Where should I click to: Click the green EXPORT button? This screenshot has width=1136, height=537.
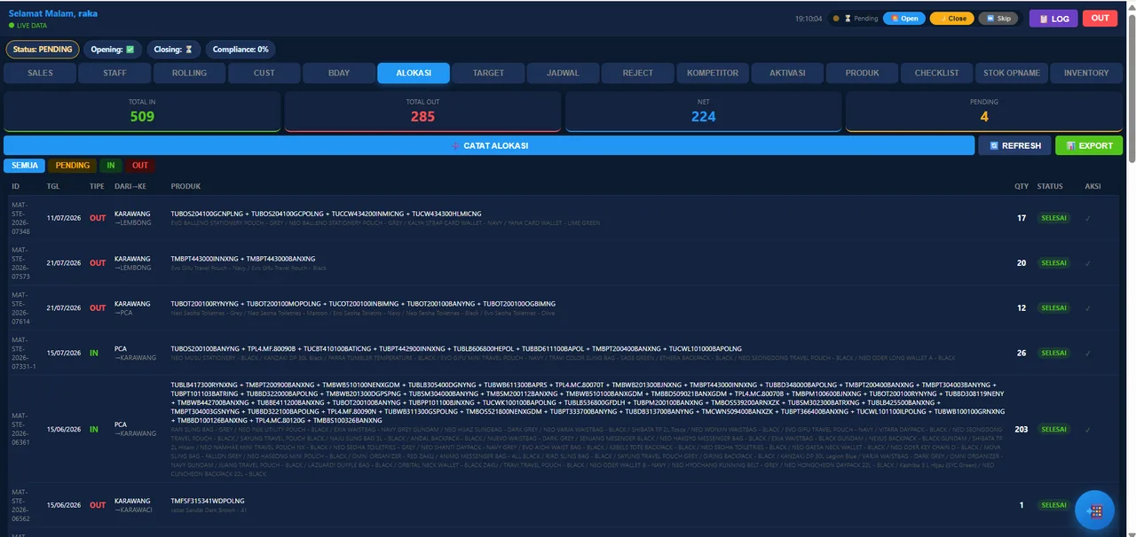(x=1089, y=145)
